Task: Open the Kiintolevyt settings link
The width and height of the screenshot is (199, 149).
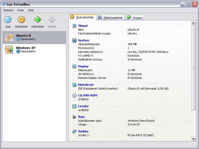Action: tap(86, 85)
